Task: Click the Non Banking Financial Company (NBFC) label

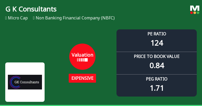Action: coord(75,18)
